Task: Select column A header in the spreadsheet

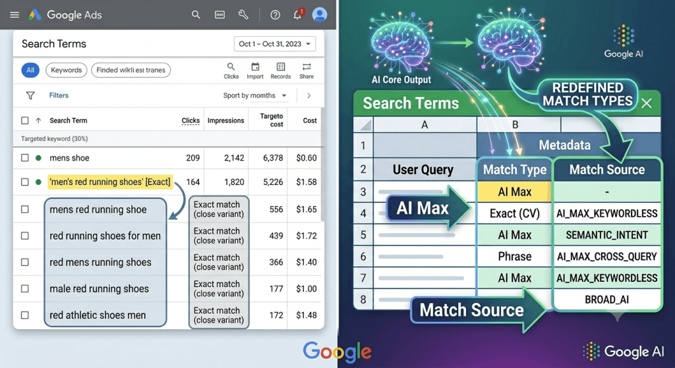Action: click(x=425, y=124)
